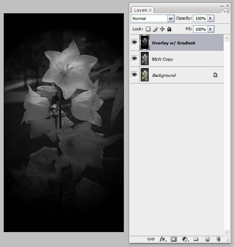
Task: Click Link layers icon at panel bottom
Action: [x=151, y=239]
